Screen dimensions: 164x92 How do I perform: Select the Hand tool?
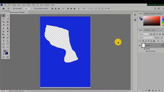tap(7, 44)
